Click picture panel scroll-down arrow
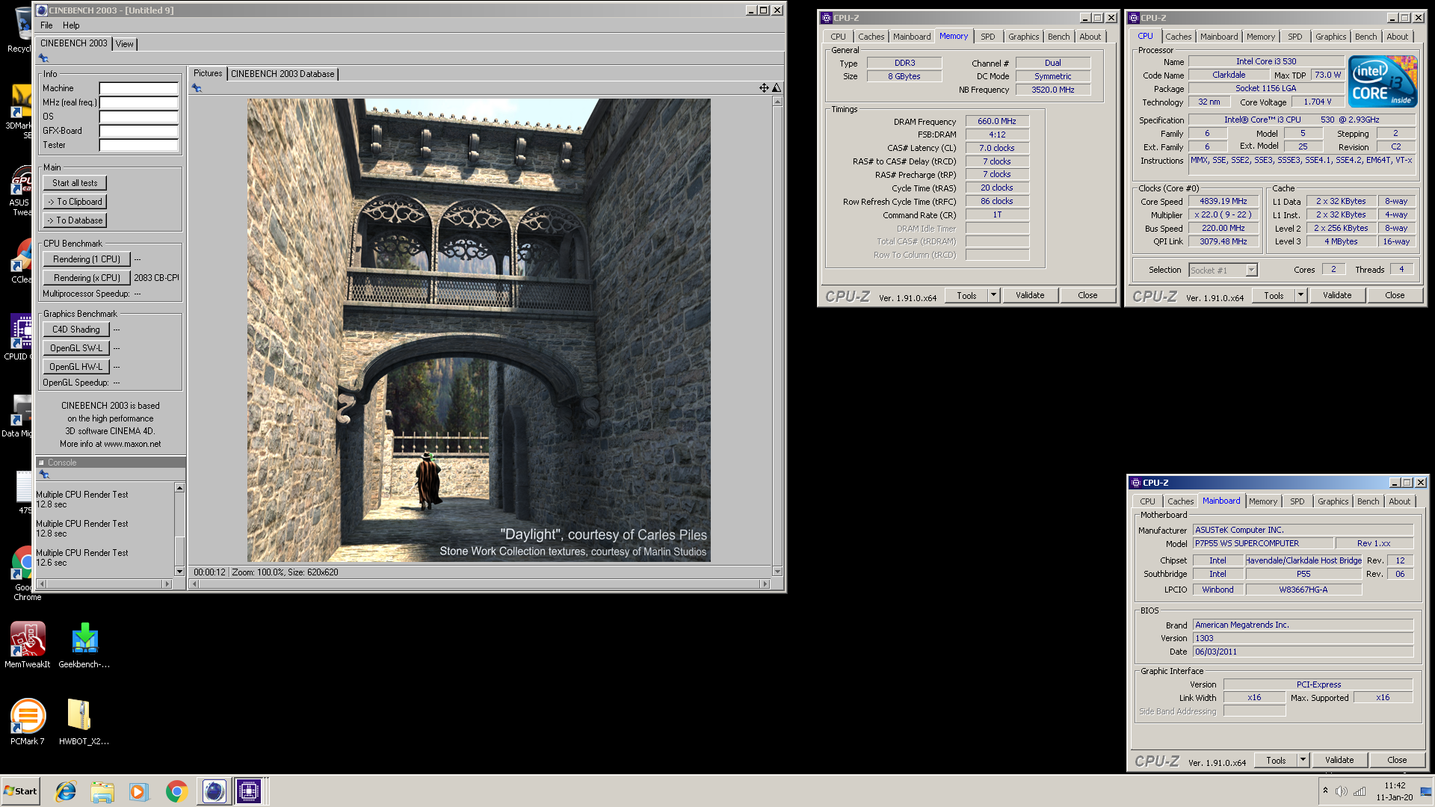The image size is (1435, 807). (777, 572)
